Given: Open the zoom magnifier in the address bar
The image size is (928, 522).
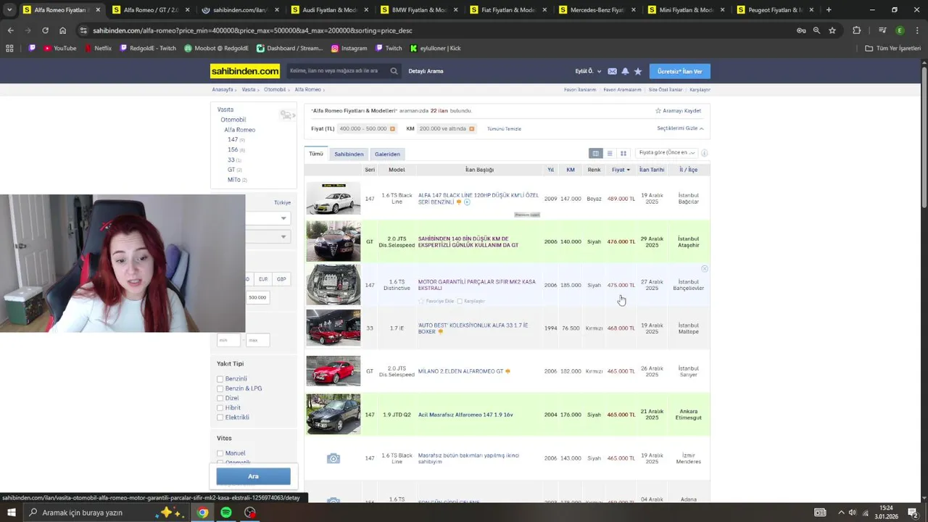Looking at the screenshot, I should pos(816,30).
